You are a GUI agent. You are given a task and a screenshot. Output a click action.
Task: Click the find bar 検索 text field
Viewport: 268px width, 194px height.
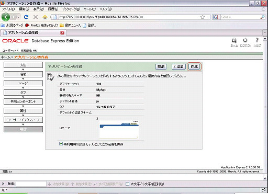pos(31,184)
